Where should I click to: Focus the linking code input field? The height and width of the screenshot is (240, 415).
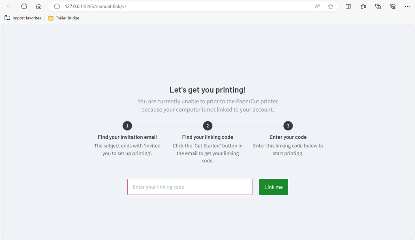190,187
